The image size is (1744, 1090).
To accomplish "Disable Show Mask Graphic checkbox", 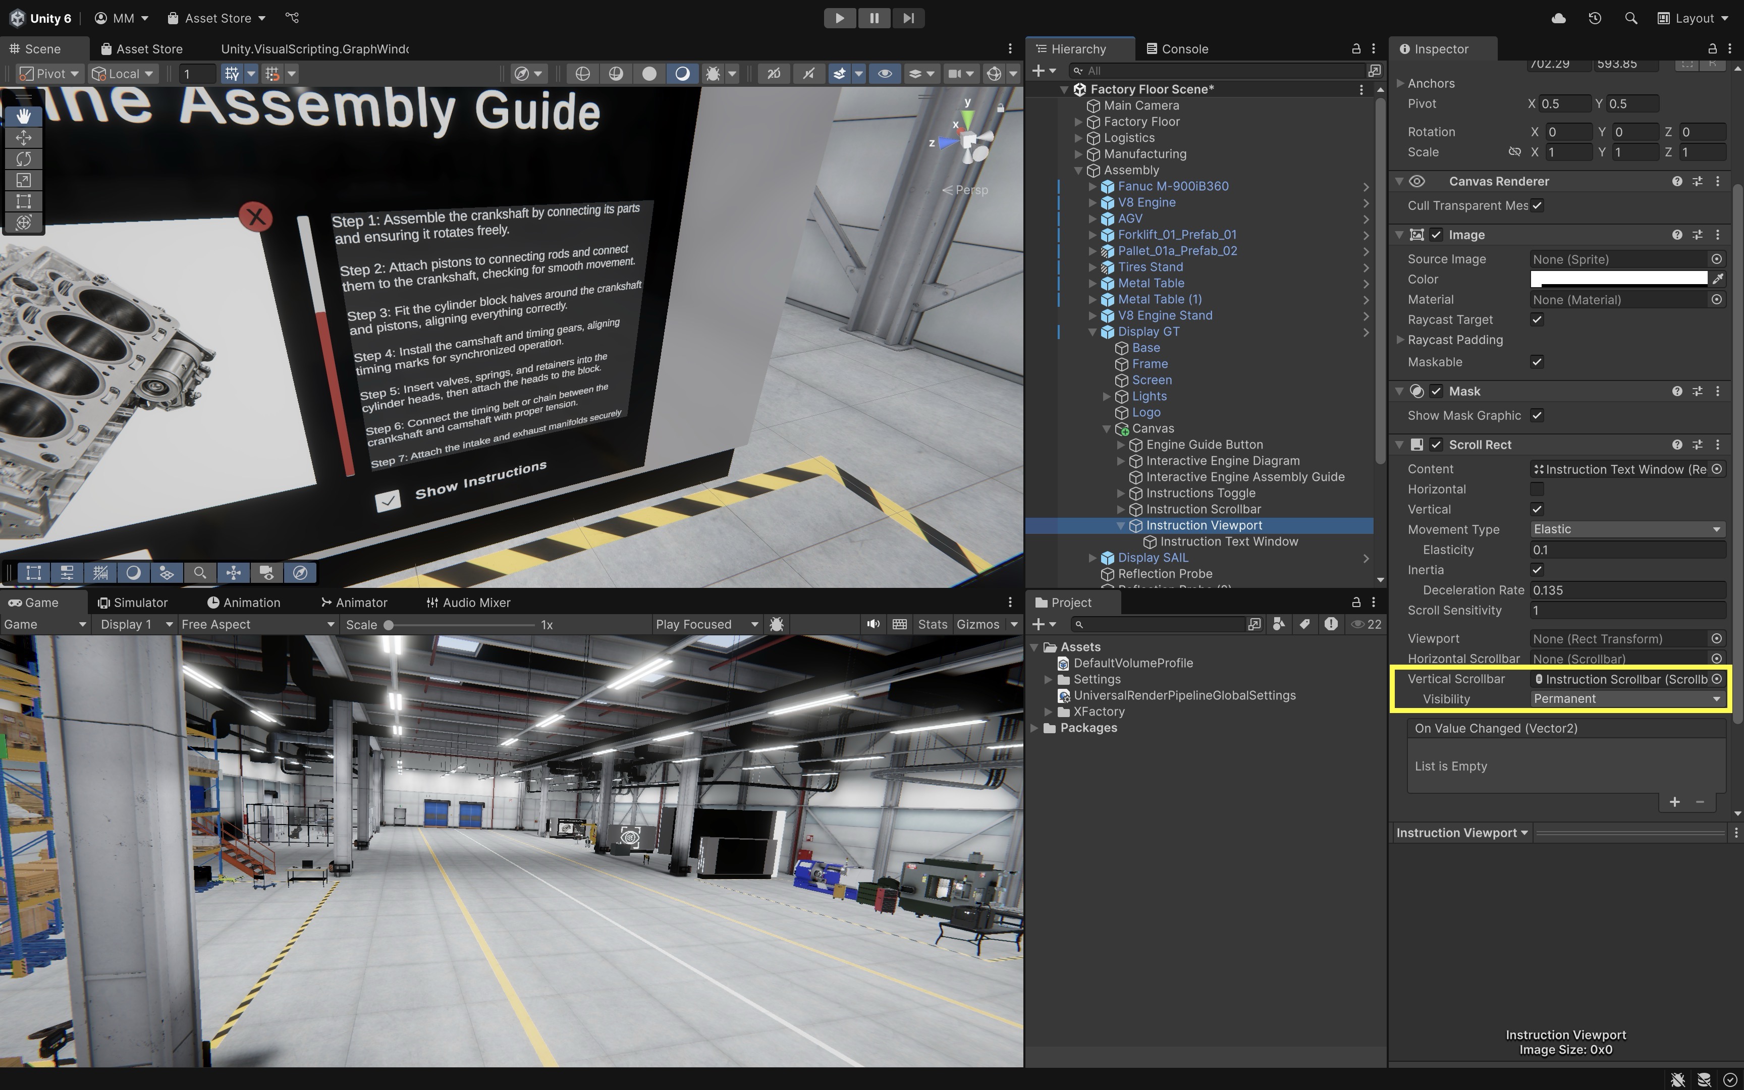I will [1537, 415].
